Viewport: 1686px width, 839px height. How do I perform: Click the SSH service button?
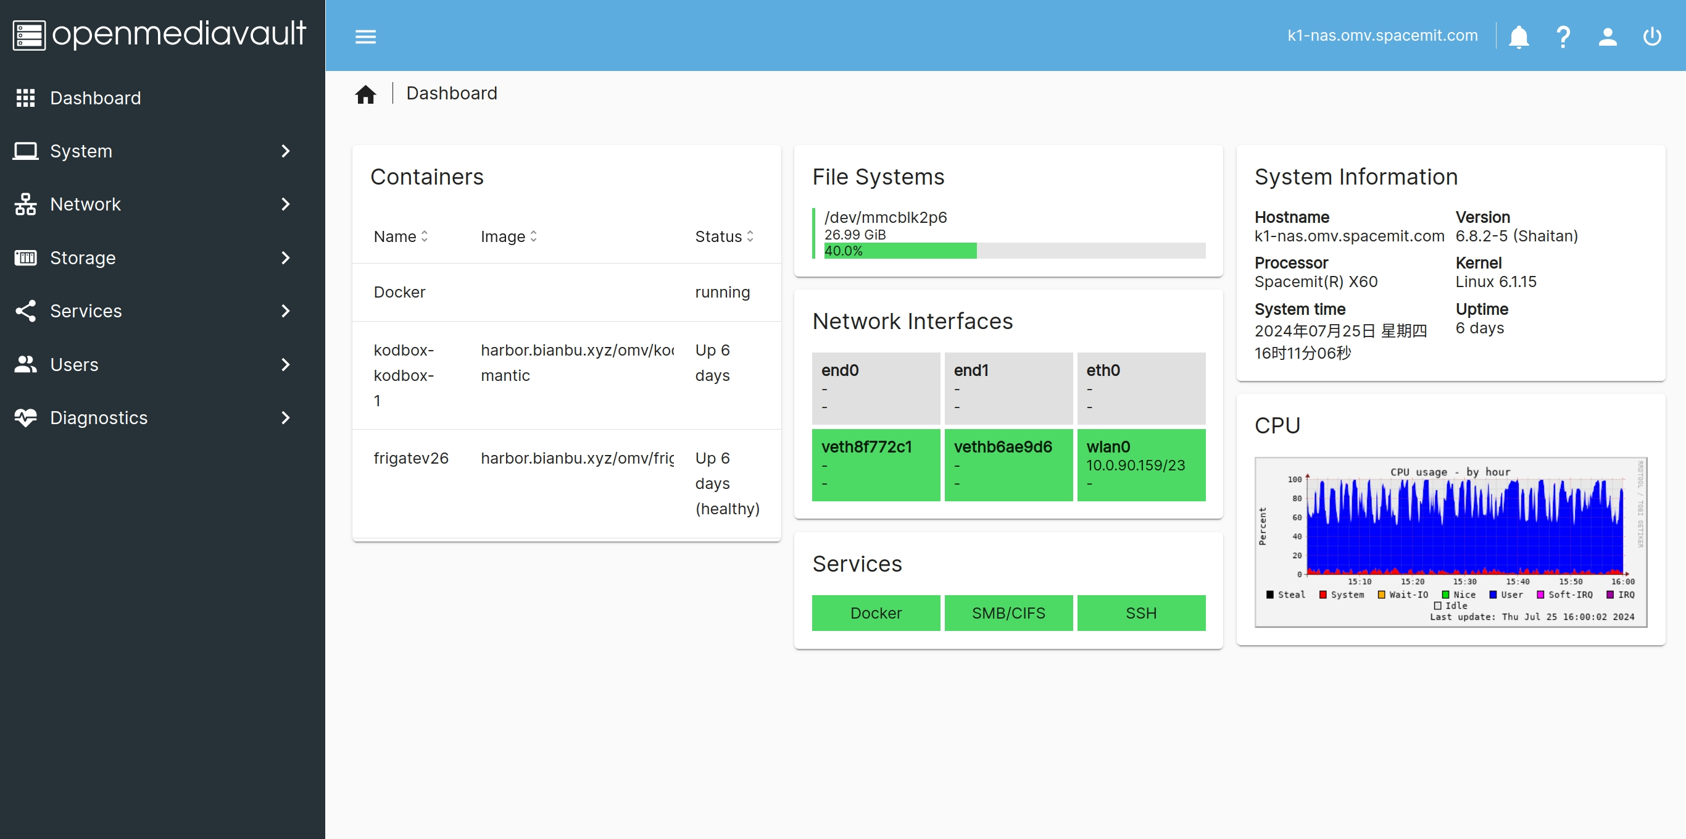tap(1142, 613)
